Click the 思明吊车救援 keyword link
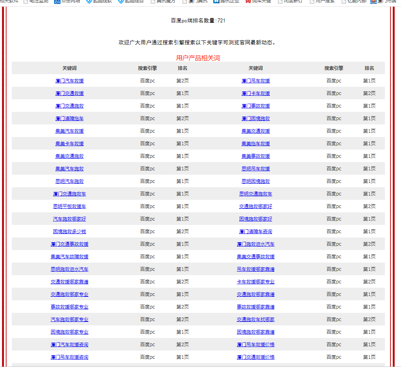This screenshot has width=401, height=367. coord(256,169)
